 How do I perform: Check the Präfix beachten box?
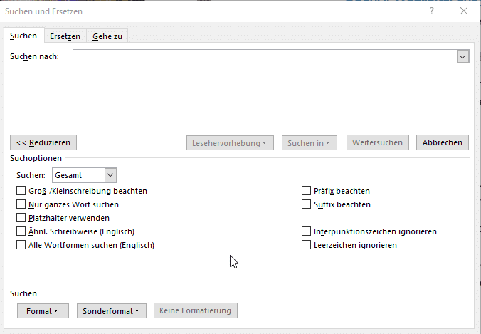(307, 191)
